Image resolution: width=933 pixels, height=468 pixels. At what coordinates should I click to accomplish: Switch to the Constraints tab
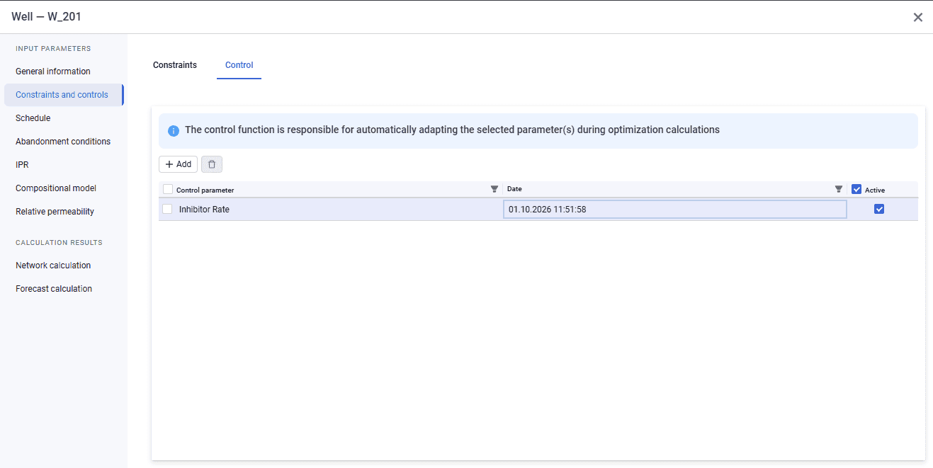click(175, 65)
